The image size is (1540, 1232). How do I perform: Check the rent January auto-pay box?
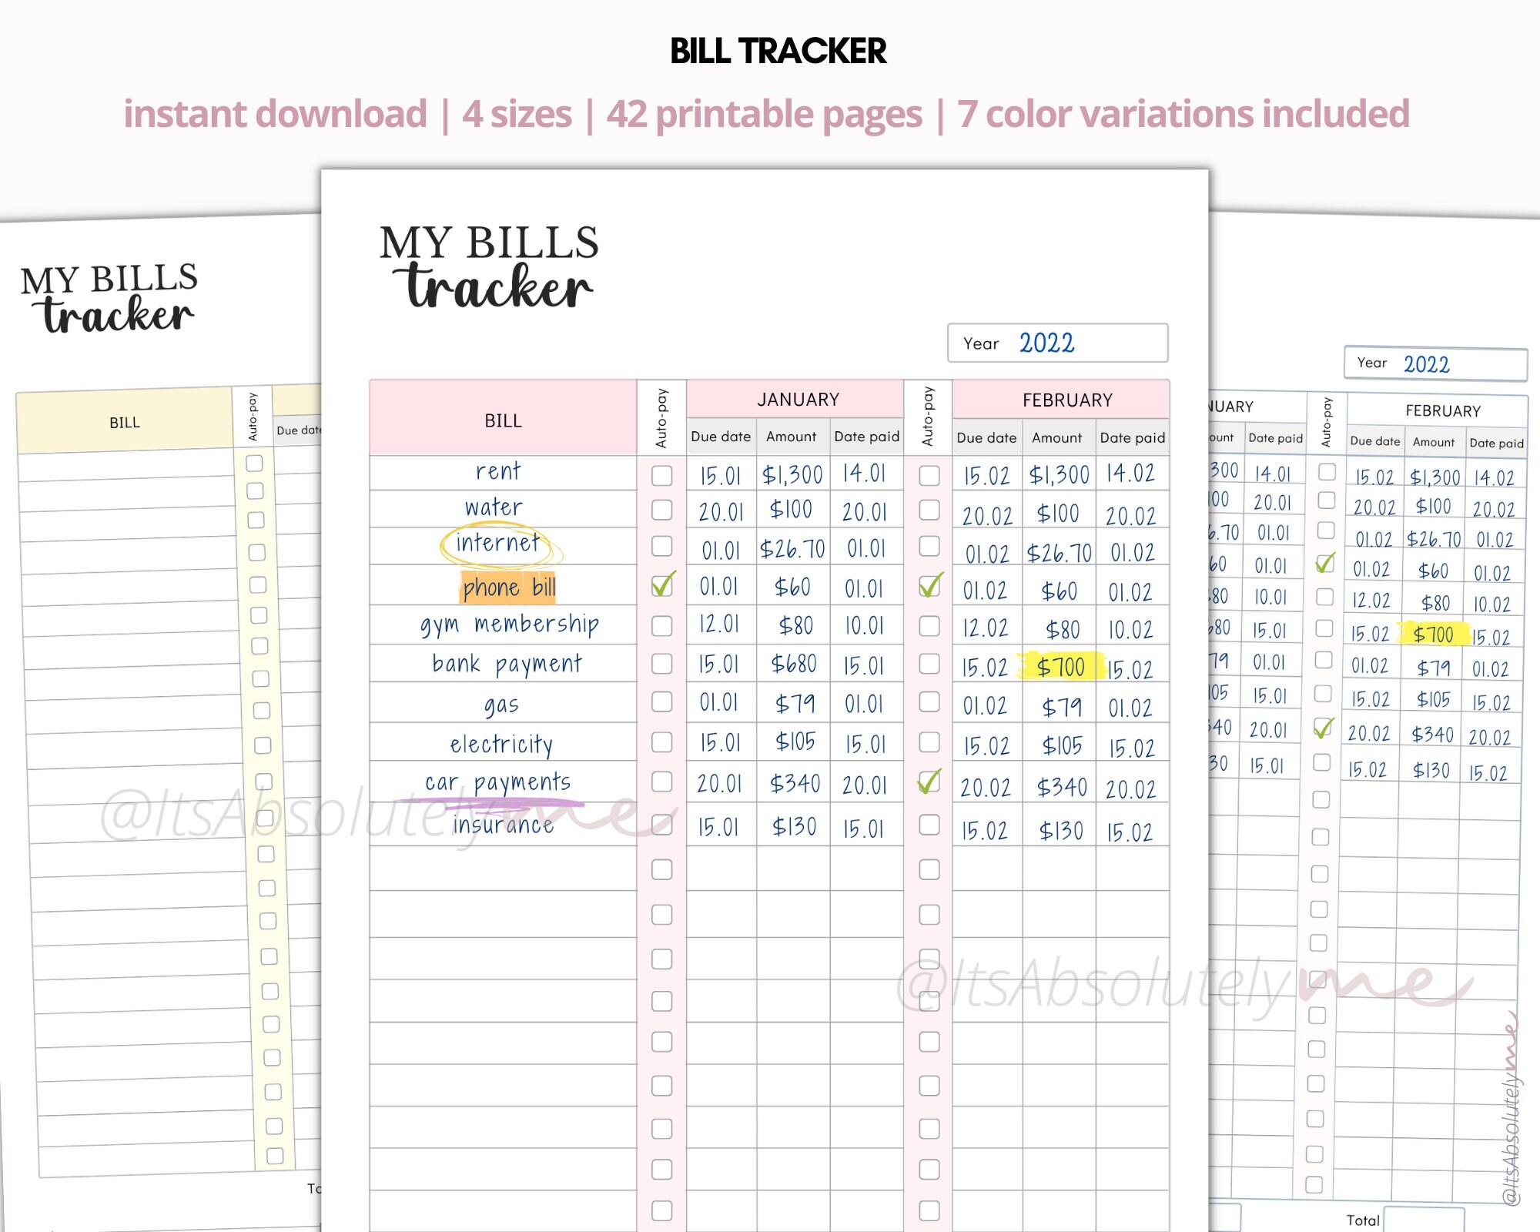click(661, 475)
